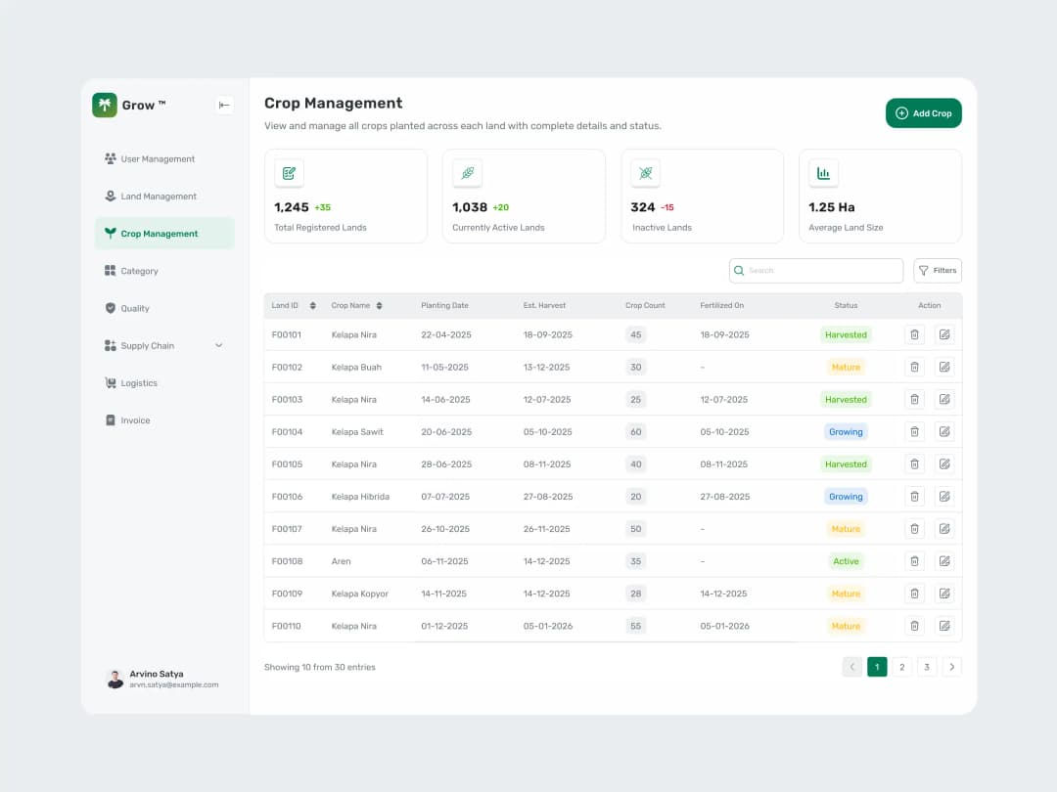The height and width of the screenshot is (792, 1057).
Task: Edit the F00107 row
Action: point(944,529)
